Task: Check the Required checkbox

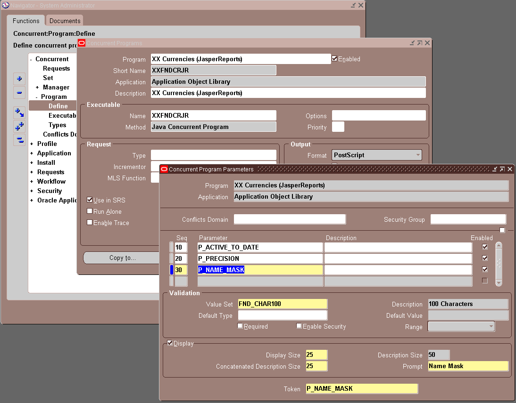Action: [240, 326]
